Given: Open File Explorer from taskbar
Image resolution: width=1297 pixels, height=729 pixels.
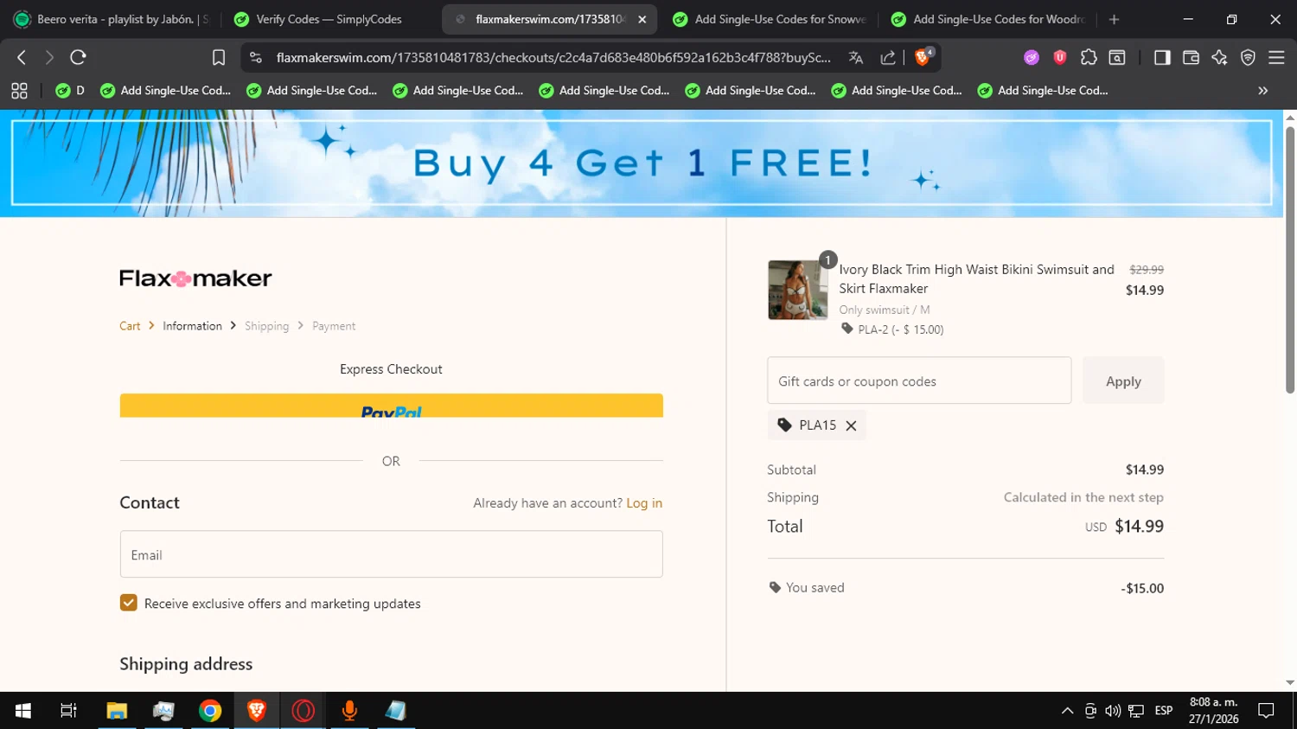Looking at the screenshot, I should [117, 711].
